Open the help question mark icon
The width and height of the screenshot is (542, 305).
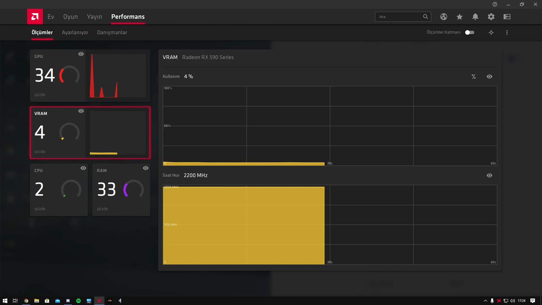pyautogui.click(x=495, y=4)
